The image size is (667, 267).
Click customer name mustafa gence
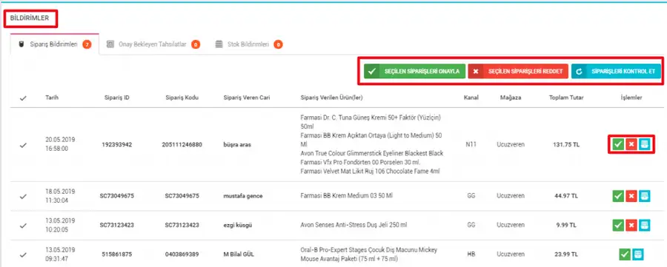tap(243, 196)
